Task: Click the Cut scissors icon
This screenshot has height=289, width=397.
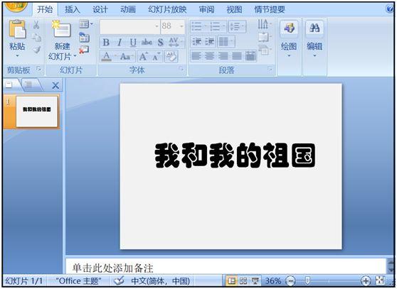Action: (36, 25)
